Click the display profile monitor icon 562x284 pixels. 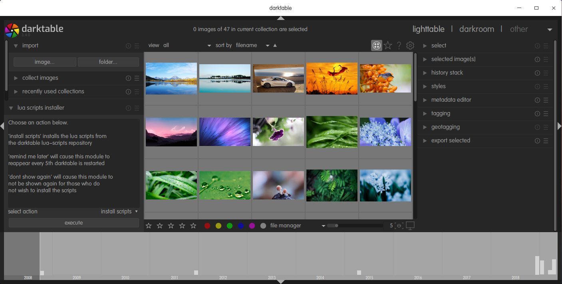(410, 226)
